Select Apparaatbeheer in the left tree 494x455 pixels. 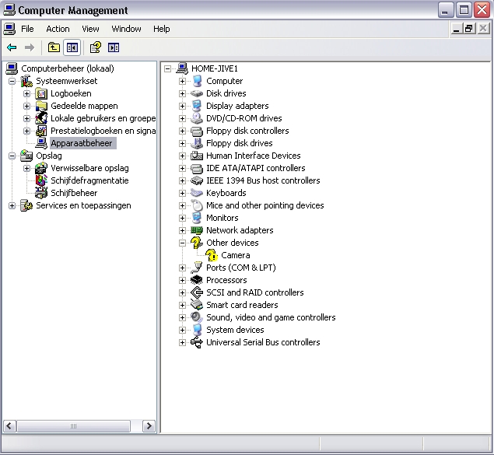click(82, 143)
